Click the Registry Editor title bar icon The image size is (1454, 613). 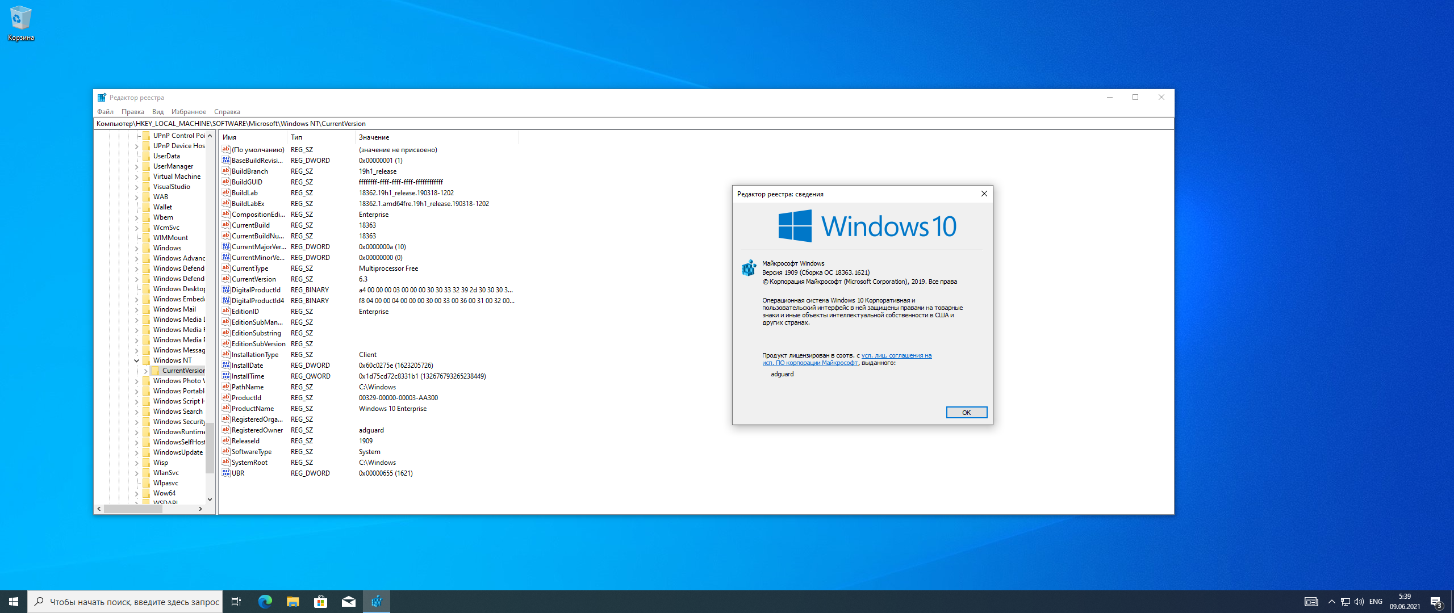[x=102, y=98]
